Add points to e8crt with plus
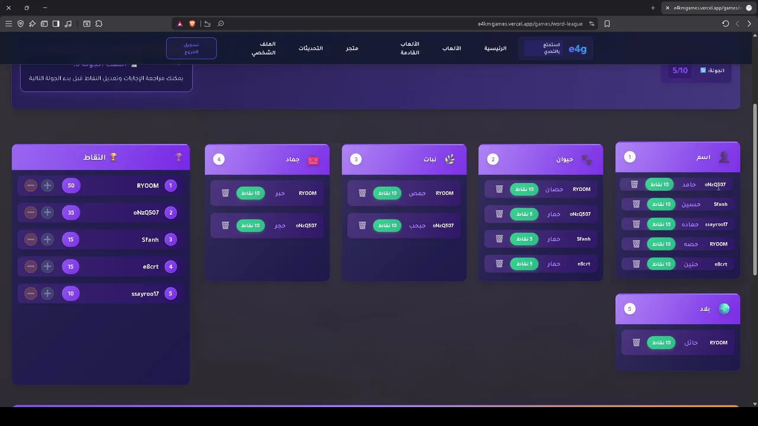The width and height of the screenshot is (758, 426). (47, 266)
